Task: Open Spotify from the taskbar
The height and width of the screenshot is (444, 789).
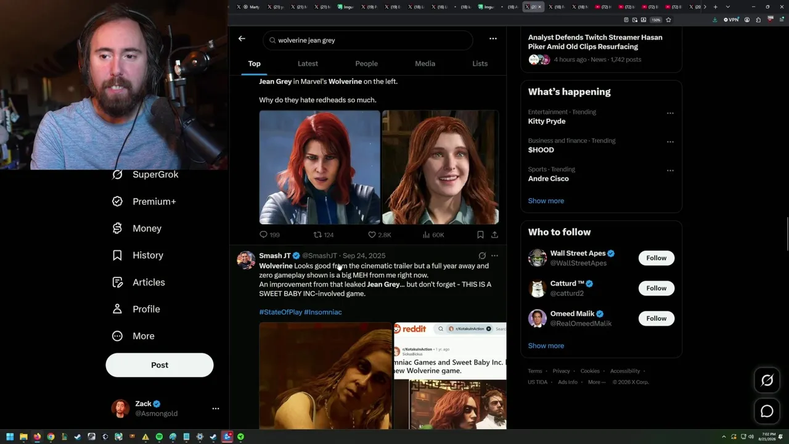Action: (x=159, y=437)
